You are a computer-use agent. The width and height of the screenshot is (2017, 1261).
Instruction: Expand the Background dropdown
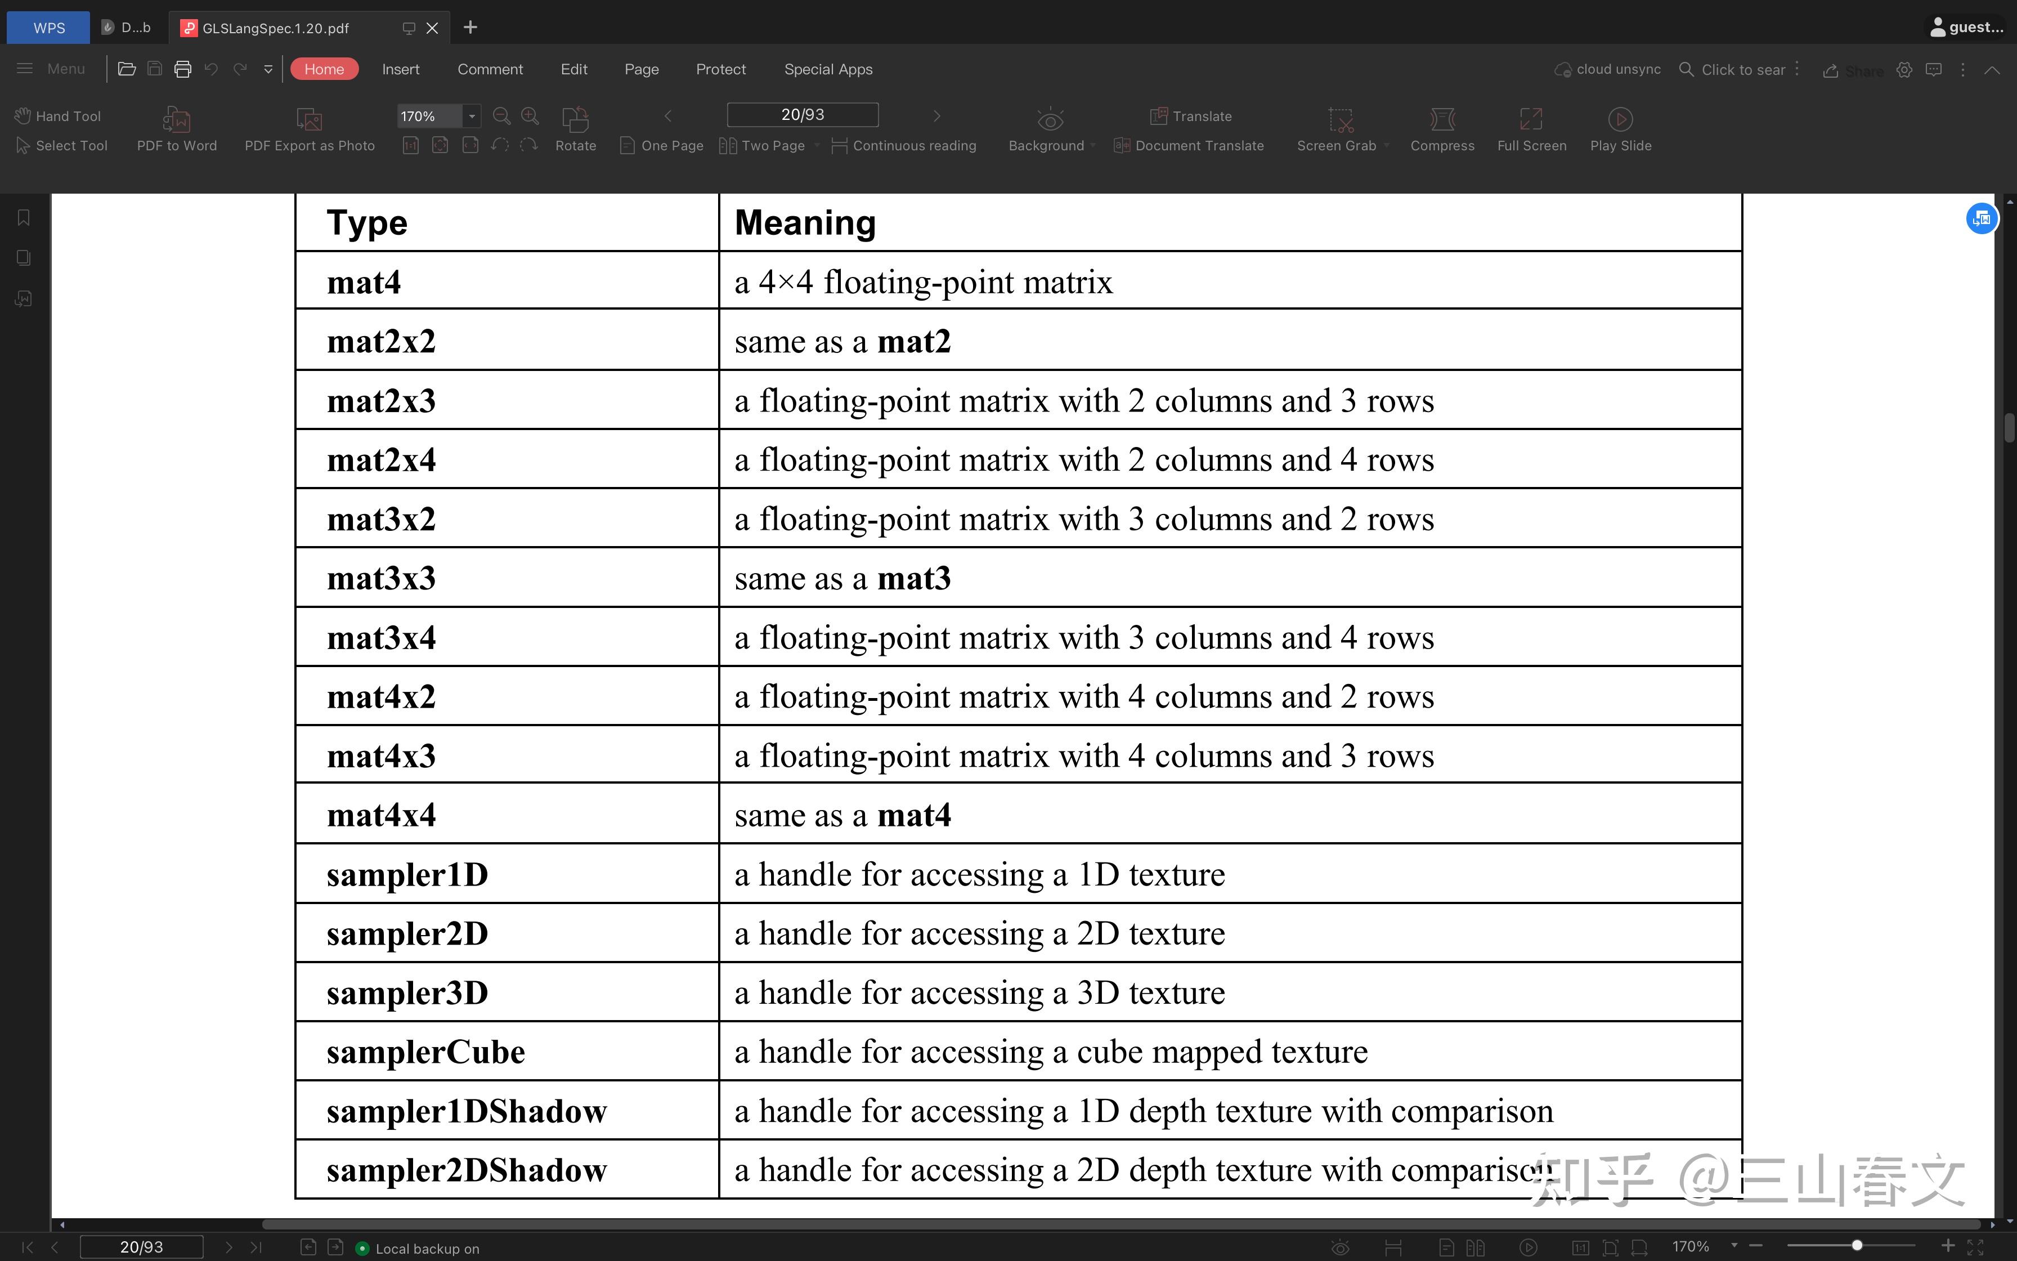tap(1093, 146)
